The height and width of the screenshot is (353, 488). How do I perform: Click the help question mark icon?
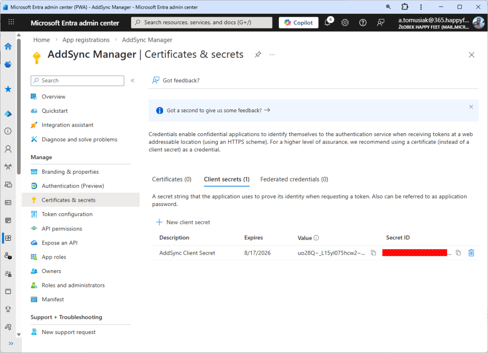point(363,22)
